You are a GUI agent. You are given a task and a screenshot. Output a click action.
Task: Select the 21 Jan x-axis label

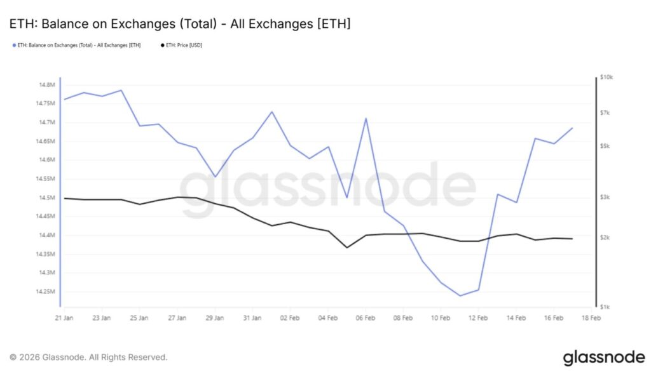(64, 317)
